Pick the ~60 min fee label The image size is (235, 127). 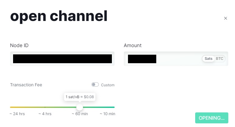coord(79,114)
